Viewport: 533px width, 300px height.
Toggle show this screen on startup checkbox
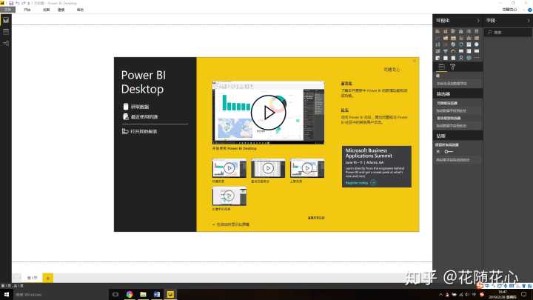click(x=214, y=223)
